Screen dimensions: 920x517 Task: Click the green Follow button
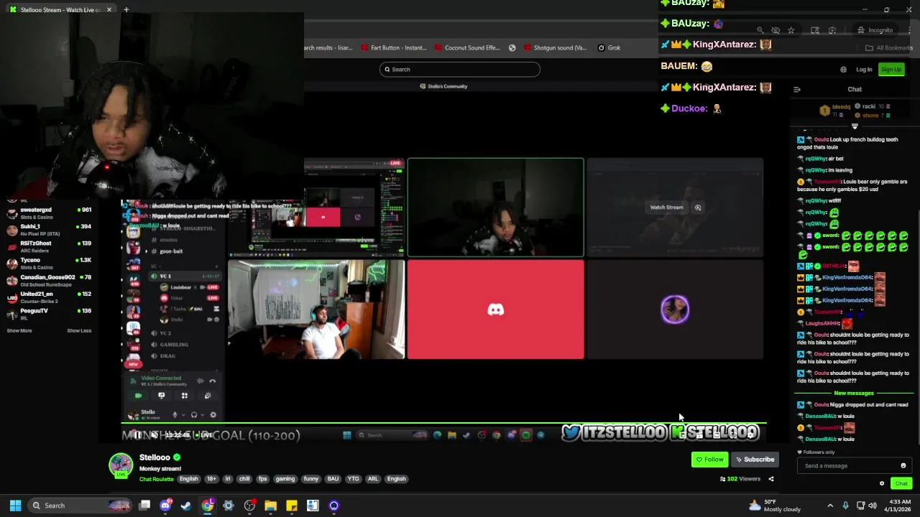709,460
